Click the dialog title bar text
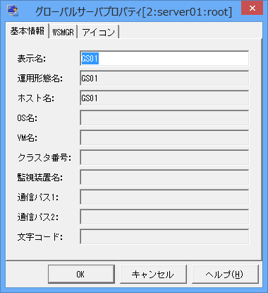 pos(133,12)
